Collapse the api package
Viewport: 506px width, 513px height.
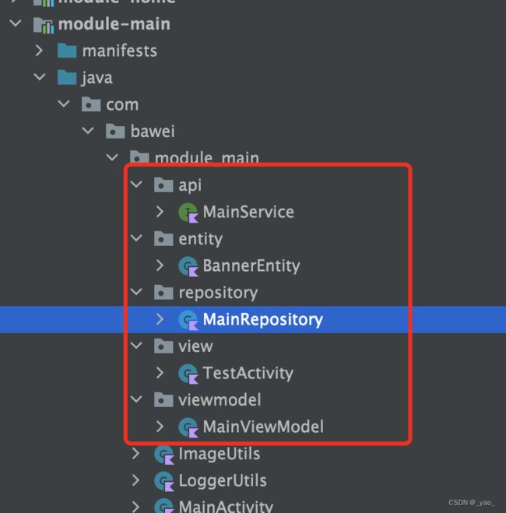[x=136, y=184]
